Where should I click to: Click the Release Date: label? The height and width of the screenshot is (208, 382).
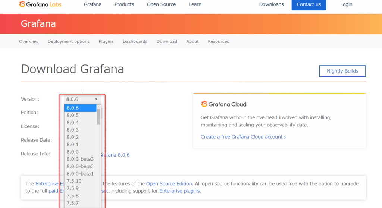pos(36,140)
